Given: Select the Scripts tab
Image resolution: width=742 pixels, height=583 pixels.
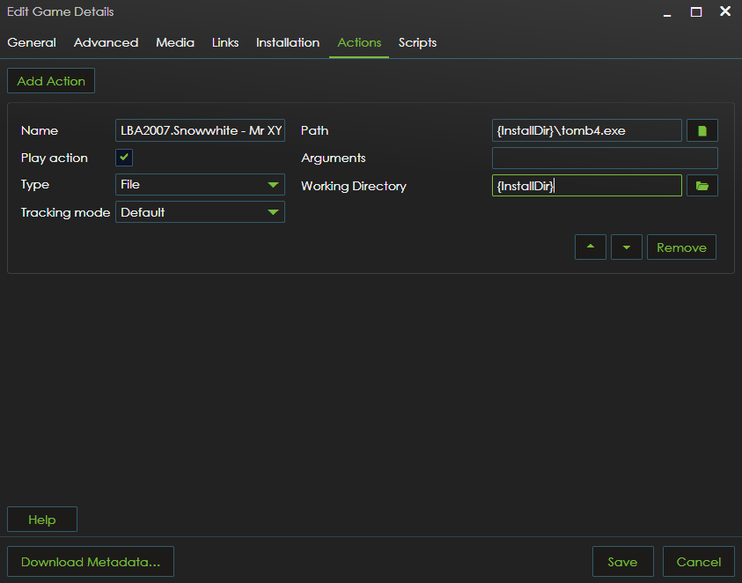Looking at the screenshot, I should coord(417,42).
